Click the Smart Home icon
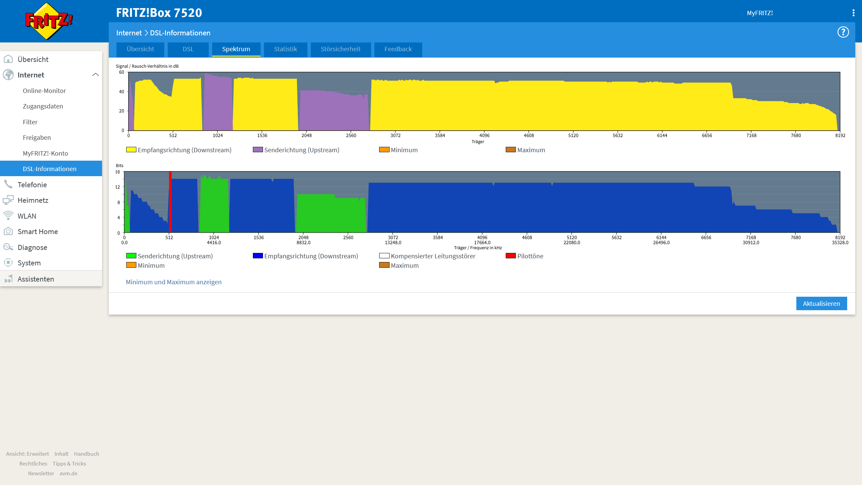The image size is (862, 485). [8, 231]
